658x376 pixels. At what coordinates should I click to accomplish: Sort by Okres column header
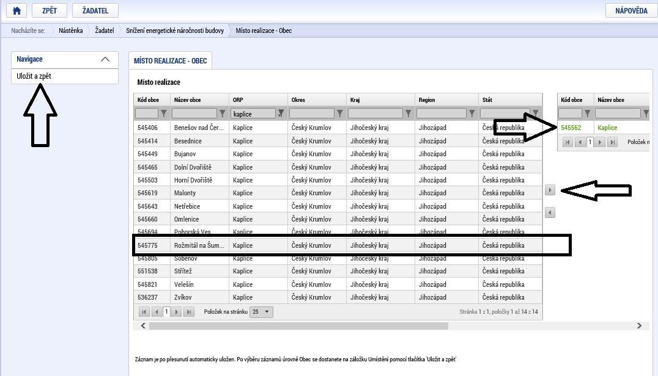(x=298, y=100)
